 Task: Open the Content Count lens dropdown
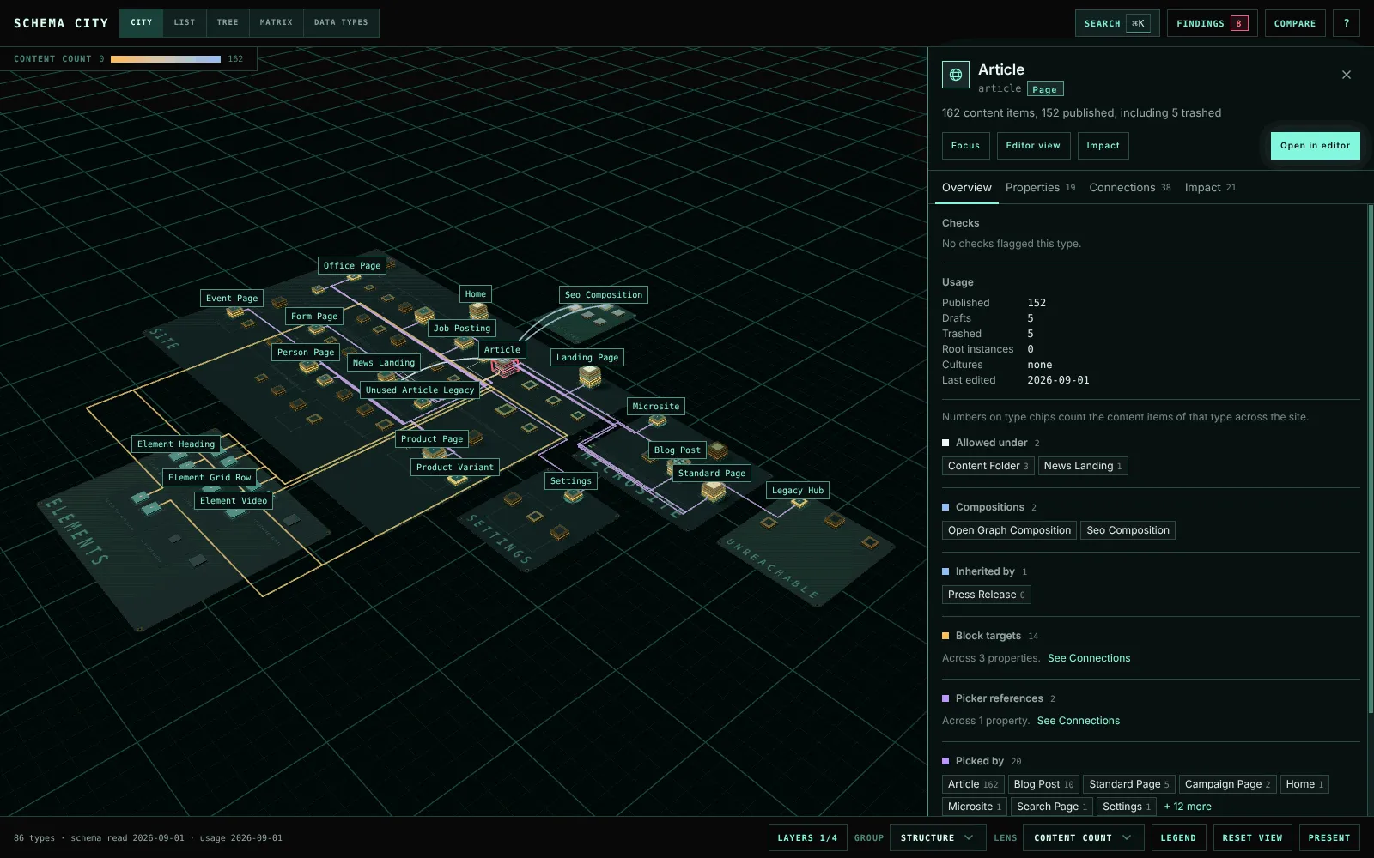(x=1083, y=837)
